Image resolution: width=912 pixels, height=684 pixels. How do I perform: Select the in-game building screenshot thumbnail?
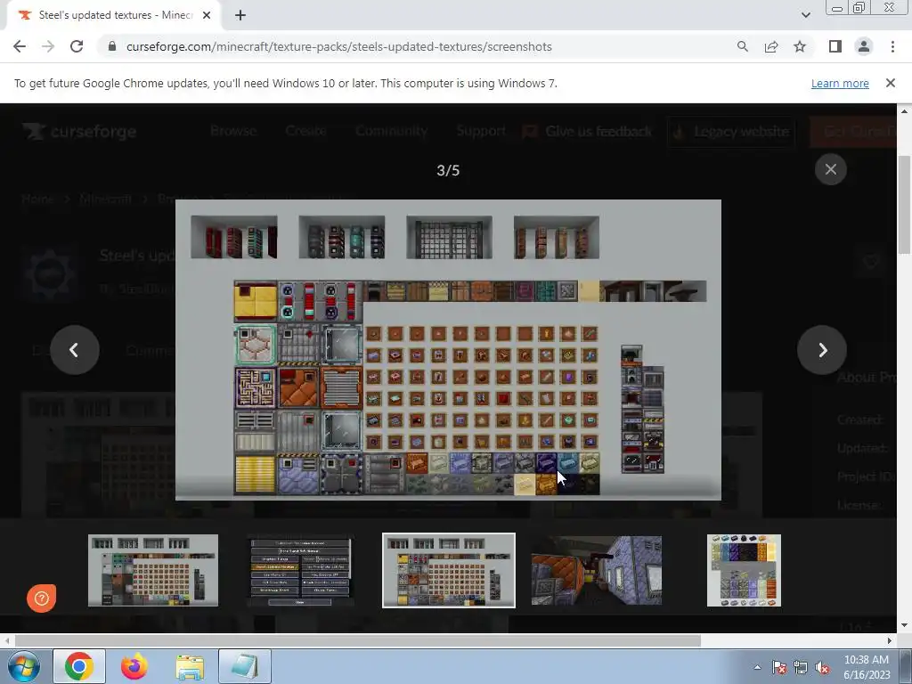(596, 571)
